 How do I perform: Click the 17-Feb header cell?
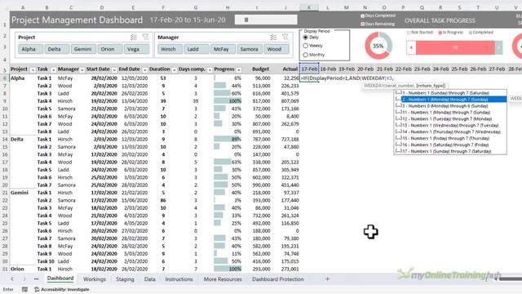click(309, 69)
